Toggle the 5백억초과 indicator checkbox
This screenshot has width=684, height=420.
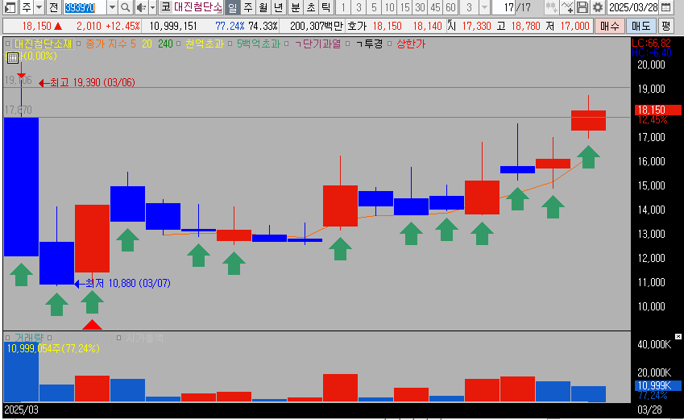230,44
